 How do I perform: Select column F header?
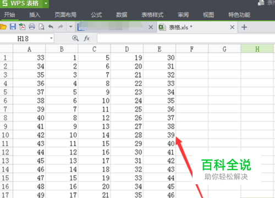click(x=192, y=49)
